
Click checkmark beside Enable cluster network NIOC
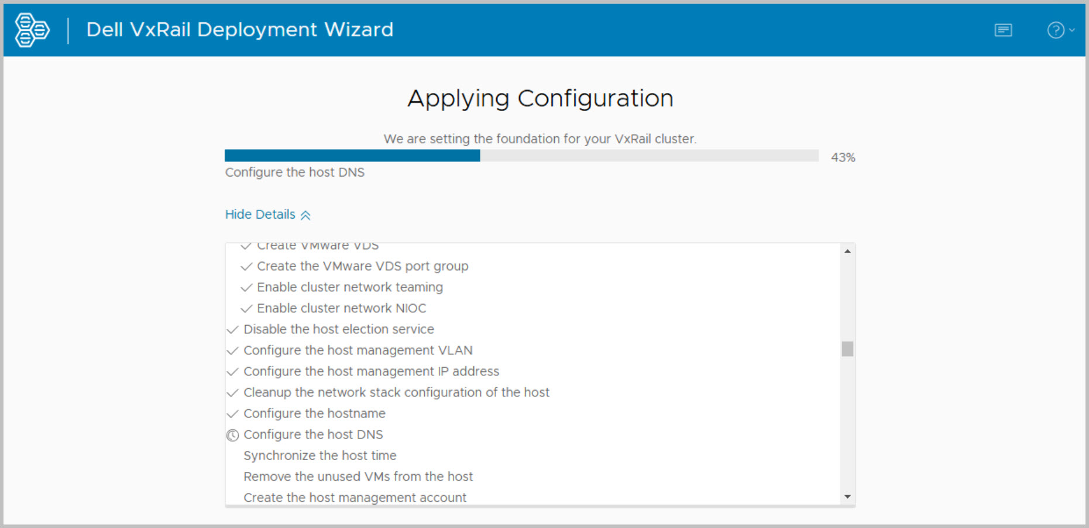[x=246, y=309]
